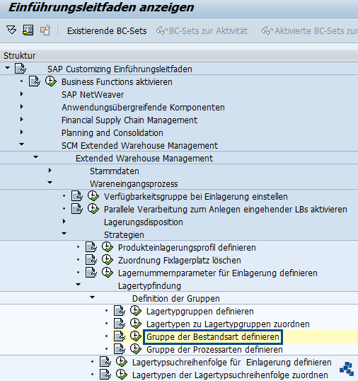Select Gruppe der Prozessarten definieren entry
Viewport: 358px width, 381px height.
pyautogui.click(x=214, y=350)
